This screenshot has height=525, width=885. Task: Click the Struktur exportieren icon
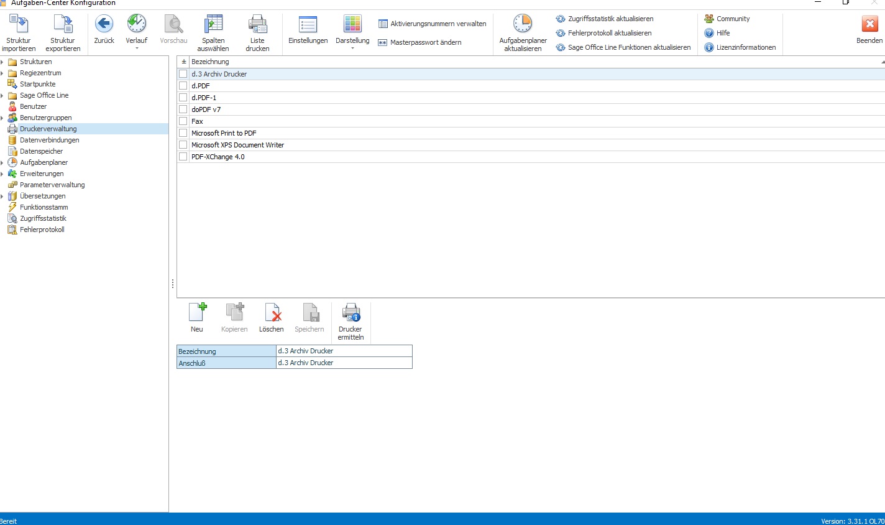63,24
